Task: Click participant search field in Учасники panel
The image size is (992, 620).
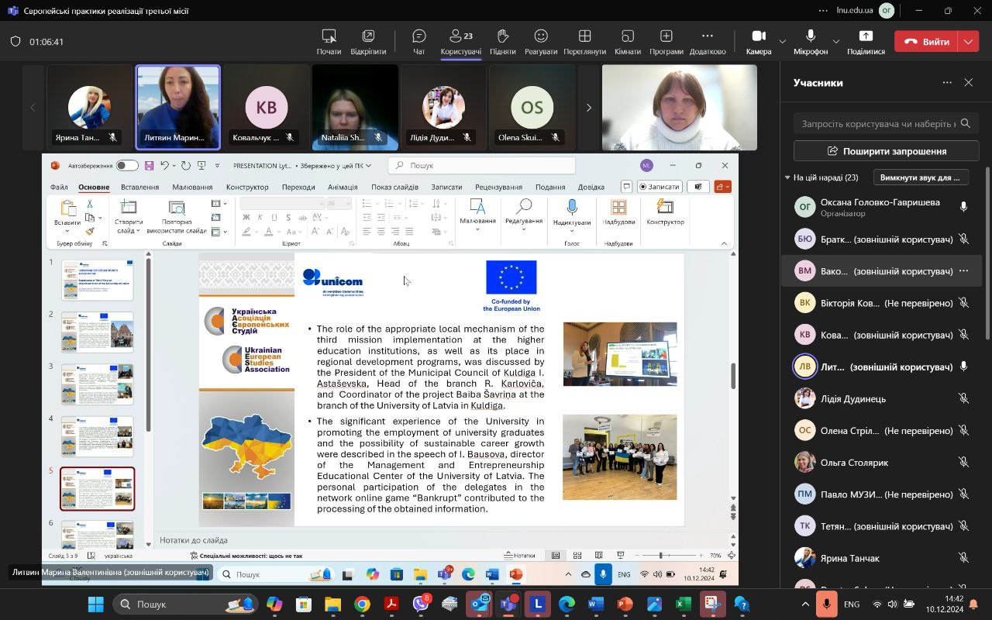Action: [887, 123]
